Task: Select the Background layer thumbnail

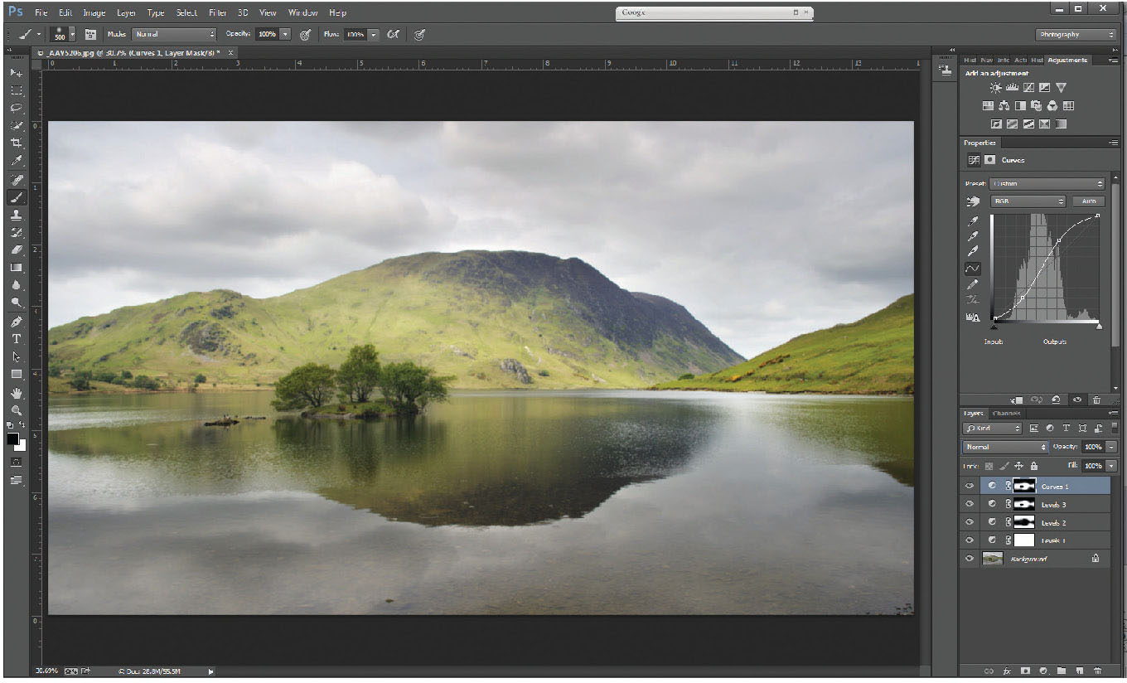Action: [993, 559]
